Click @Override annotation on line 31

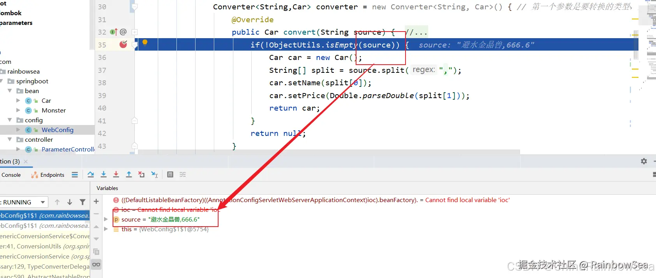pyautogui.click(x=252, y=19)
